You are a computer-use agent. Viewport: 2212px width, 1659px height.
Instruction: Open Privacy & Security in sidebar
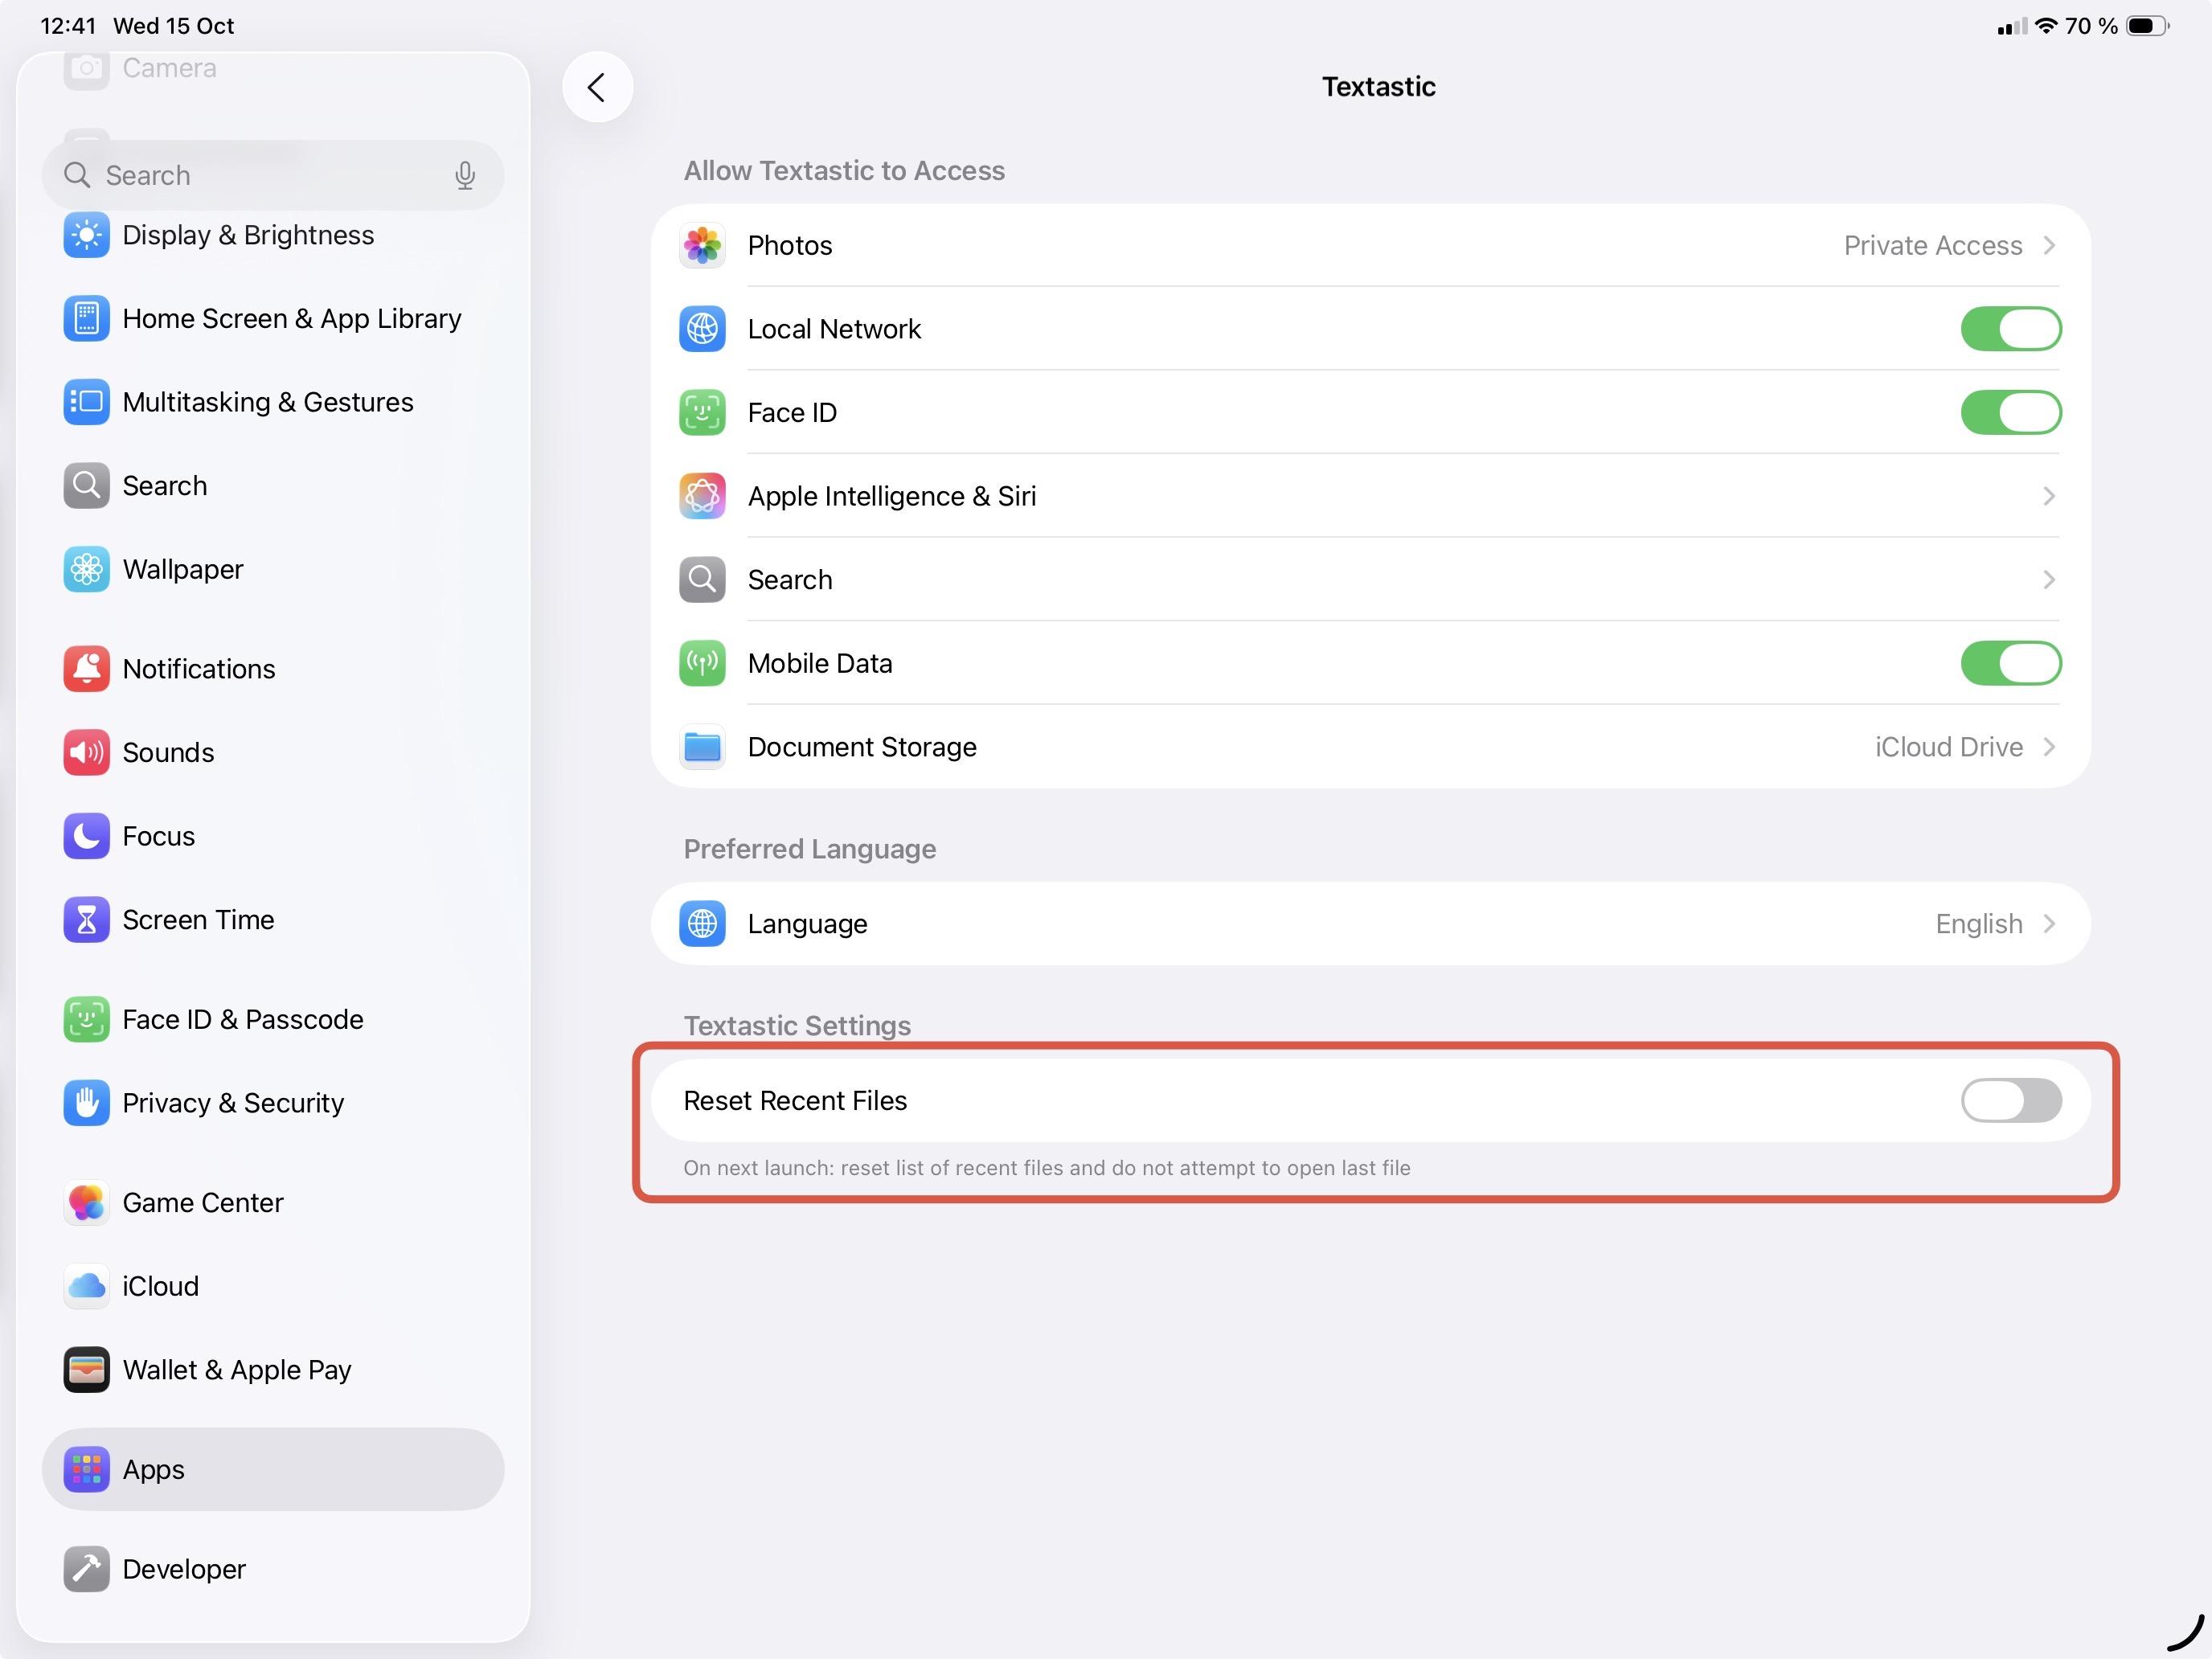(232, 1102)
